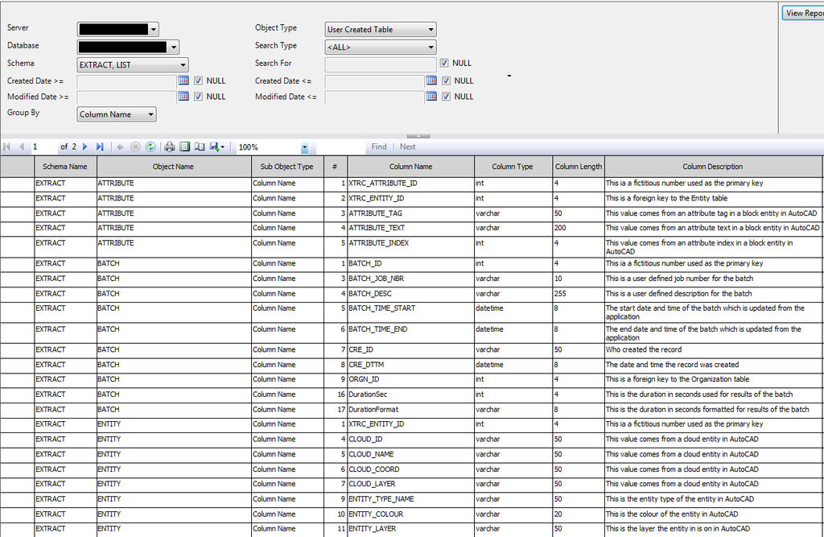Select XTRC_ATTRIBUTE_ID cell
The image size is (824, 537).
pos(410,184)
